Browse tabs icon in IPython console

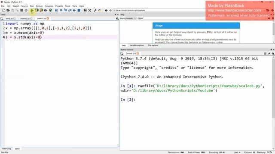[122, 53]
